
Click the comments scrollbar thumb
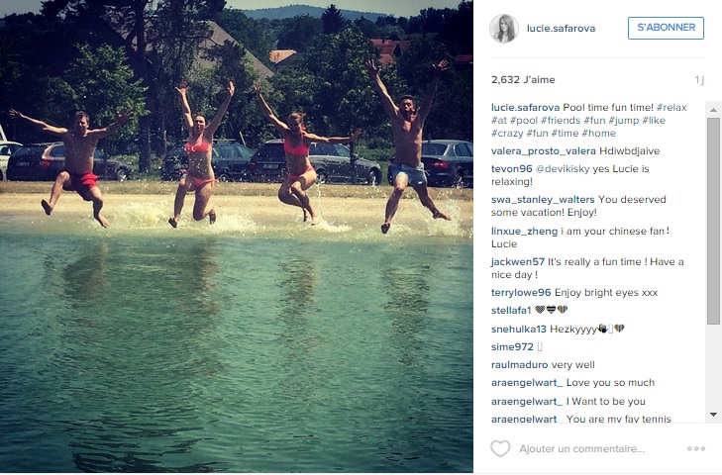click(x=713, y=221)
